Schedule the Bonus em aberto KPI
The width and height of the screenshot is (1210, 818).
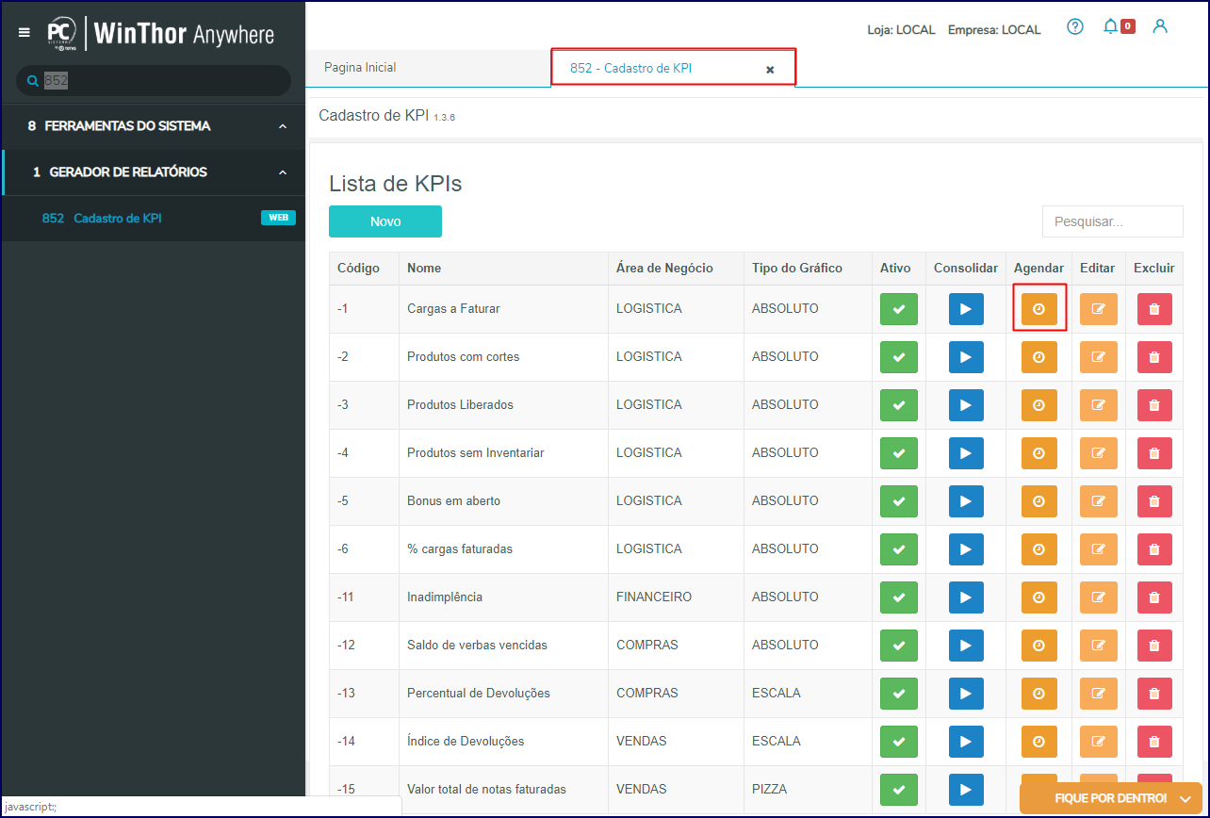pos(1039,501)
